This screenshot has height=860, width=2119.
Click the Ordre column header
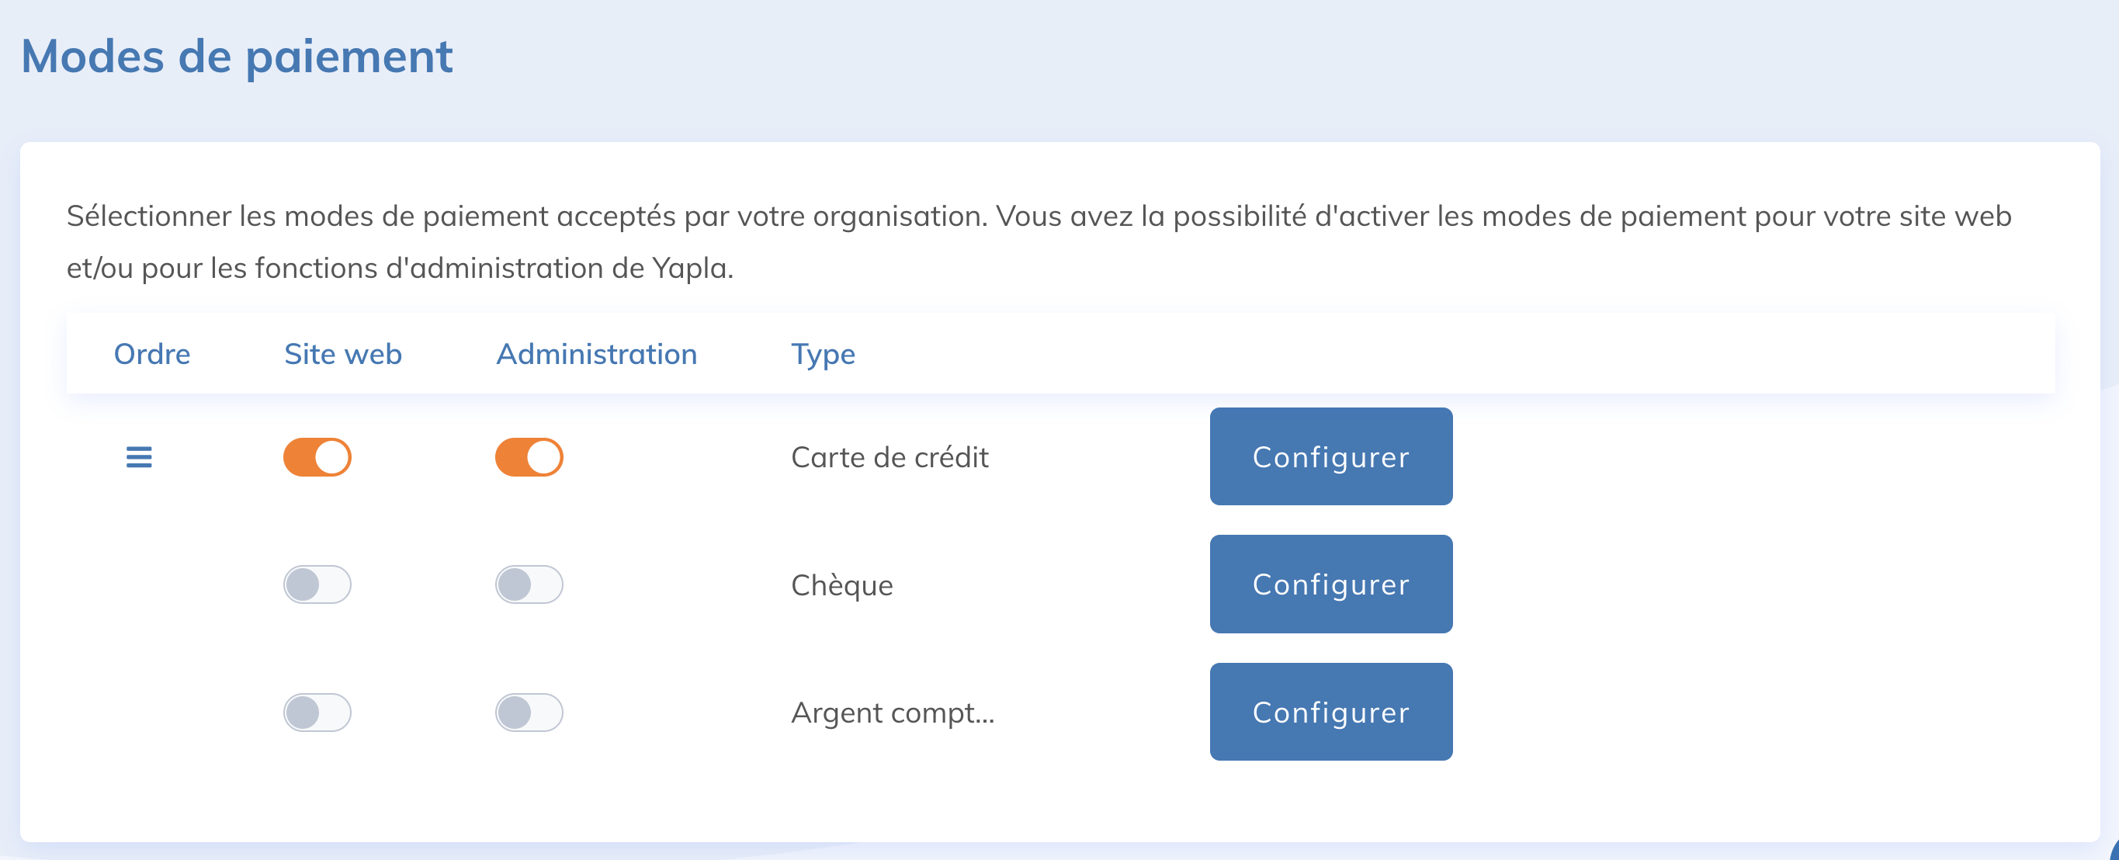click(x=152, y=354)
